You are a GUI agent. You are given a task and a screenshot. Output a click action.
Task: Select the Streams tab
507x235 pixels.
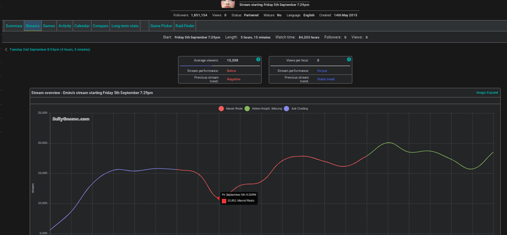click(x=33, y=26)
